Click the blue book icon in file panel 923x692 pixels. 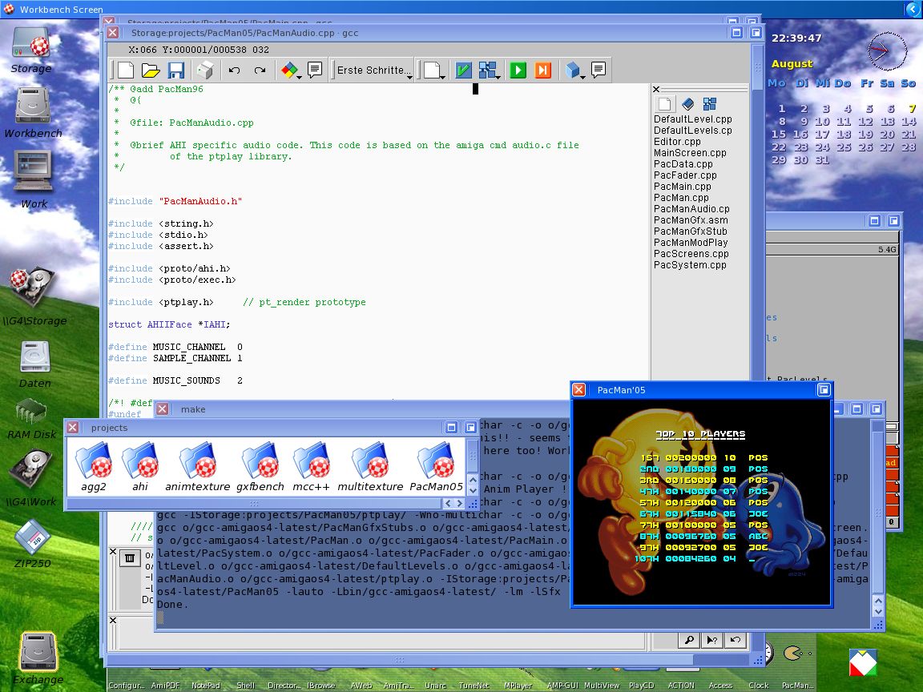pyautogui.click(x=687, y=104)
